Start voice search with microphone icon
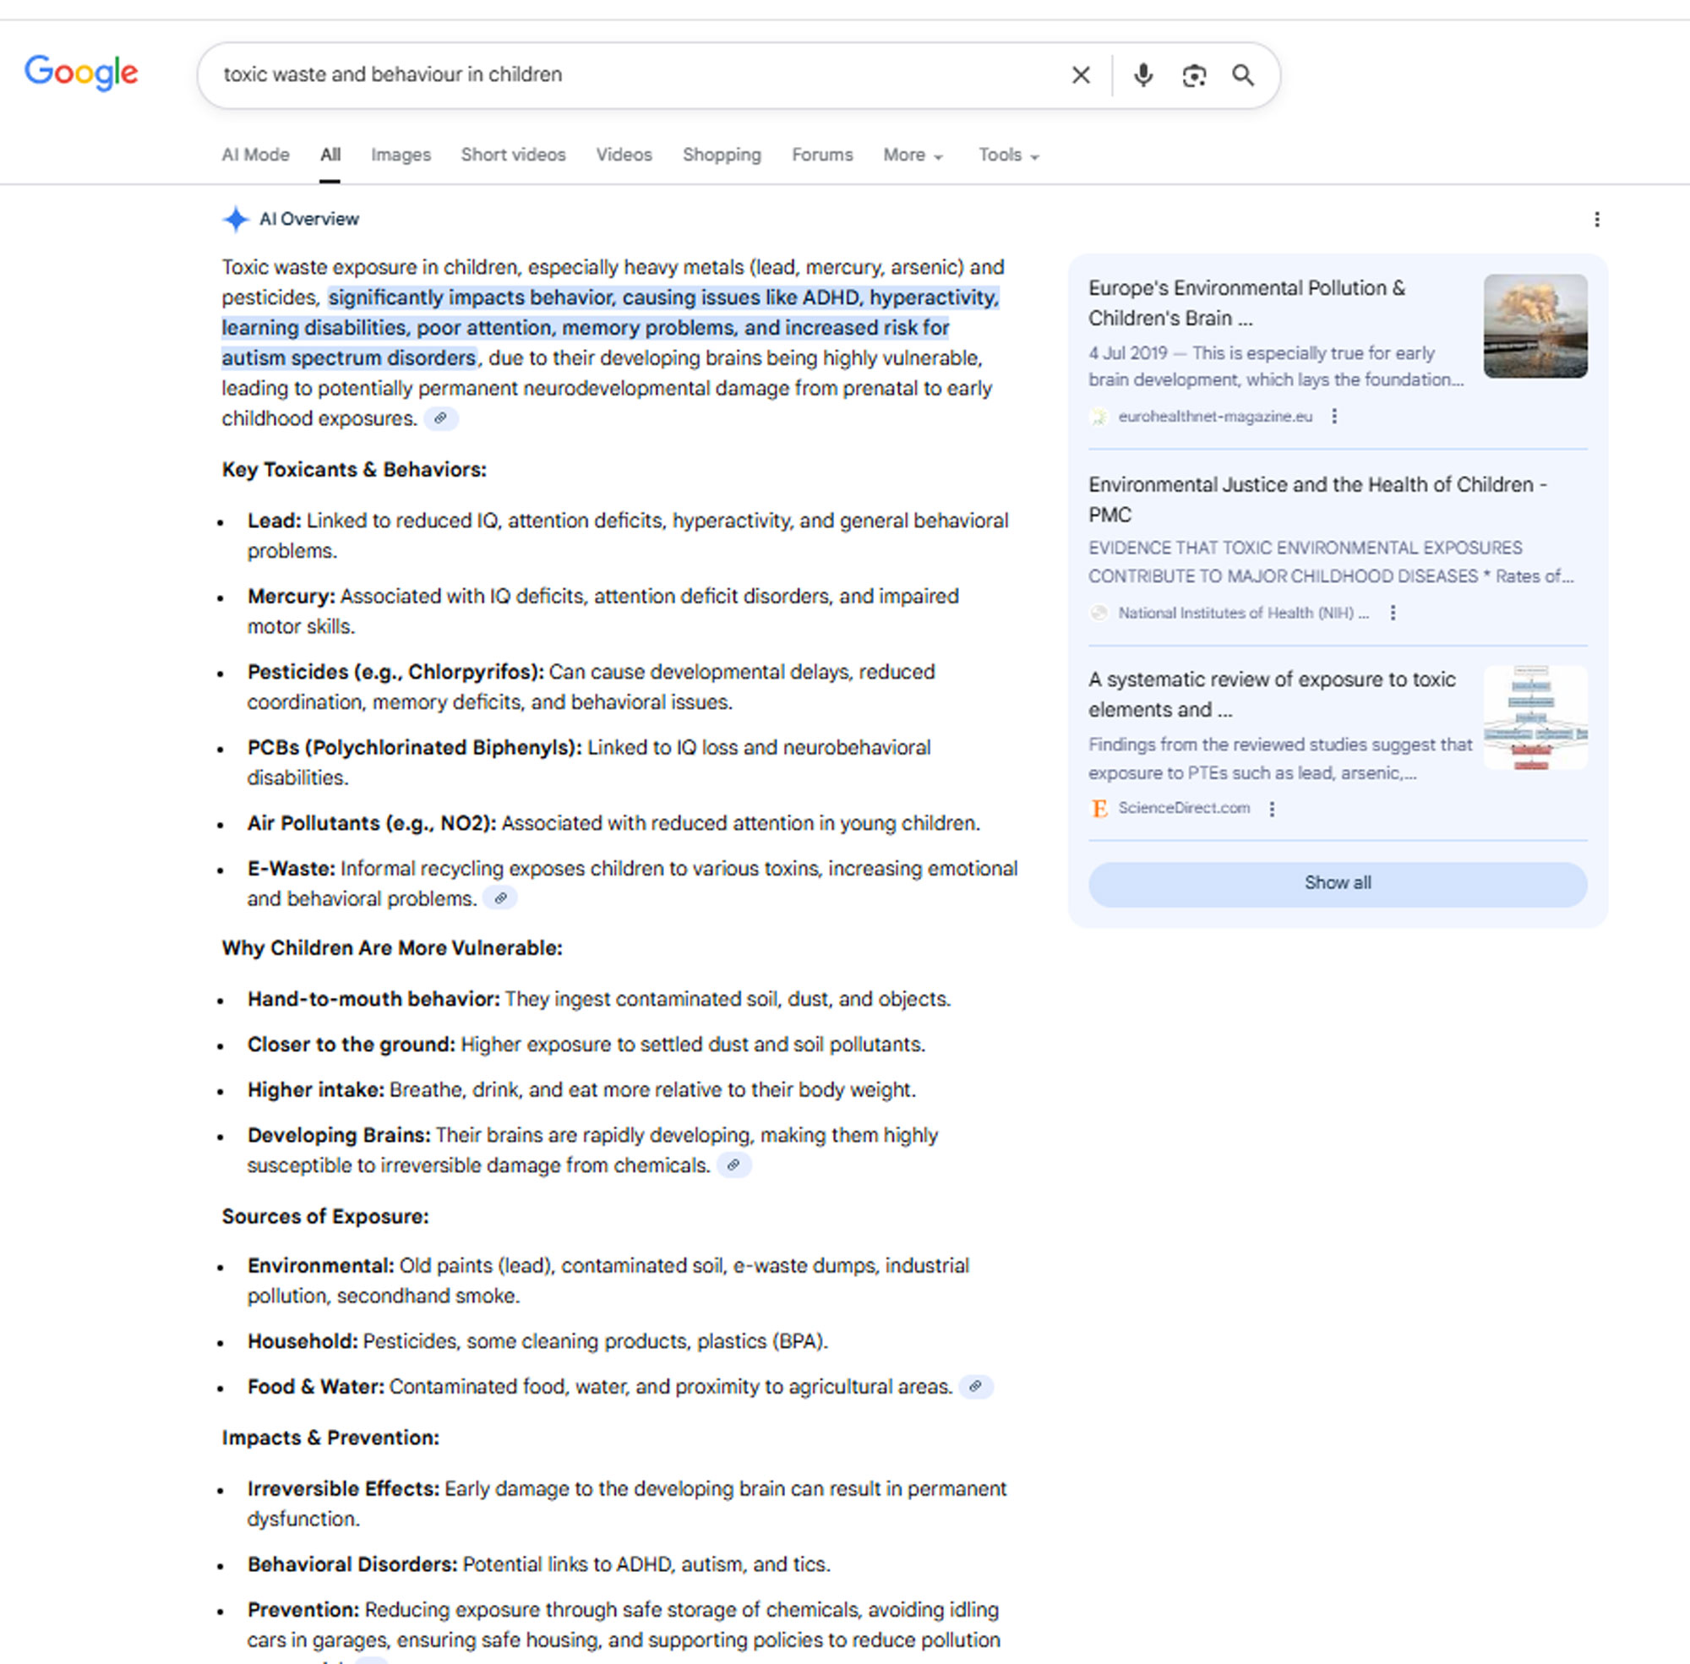 [x=1142, y=75]
